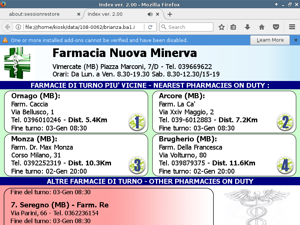Open the Firefox hamburger menu
The image size is (300, 225).
[x=292, y=27]
